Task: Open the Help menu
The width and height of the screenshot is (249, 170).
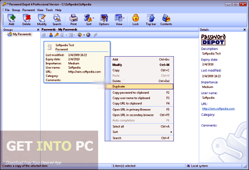Action: 58,10
